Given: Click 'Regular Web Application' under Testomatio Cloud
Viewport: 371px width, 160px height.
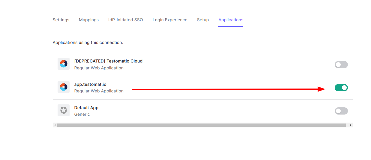Looking at the screenshot, I should point(99,68).
